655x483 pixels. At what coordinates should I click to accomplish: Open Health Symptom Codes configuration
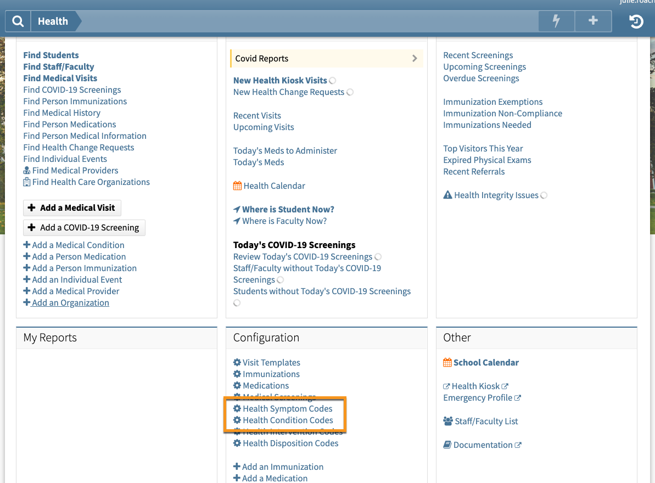point(287,409)
